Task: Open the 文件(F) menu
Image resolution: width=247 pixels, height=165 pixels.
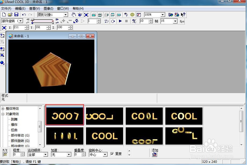Action: click(x=6, y=9)
